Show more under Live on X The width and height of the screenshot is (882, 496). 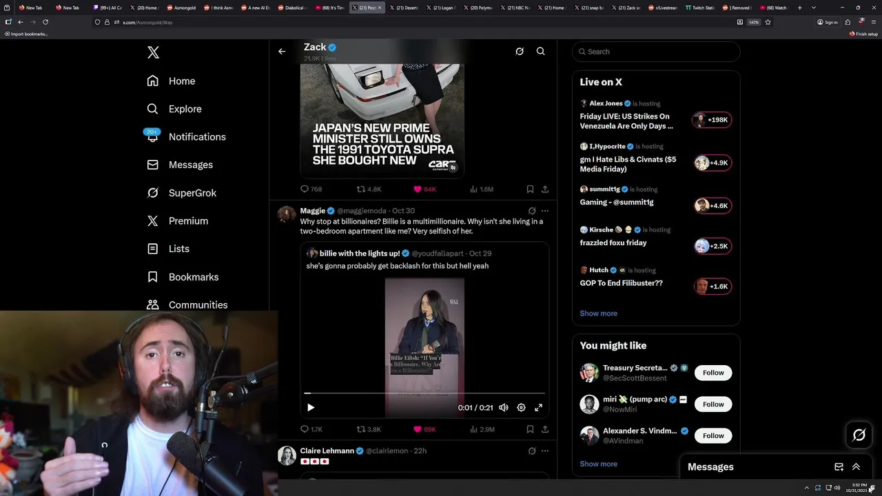pyautogui.click(x=598, y=313)
